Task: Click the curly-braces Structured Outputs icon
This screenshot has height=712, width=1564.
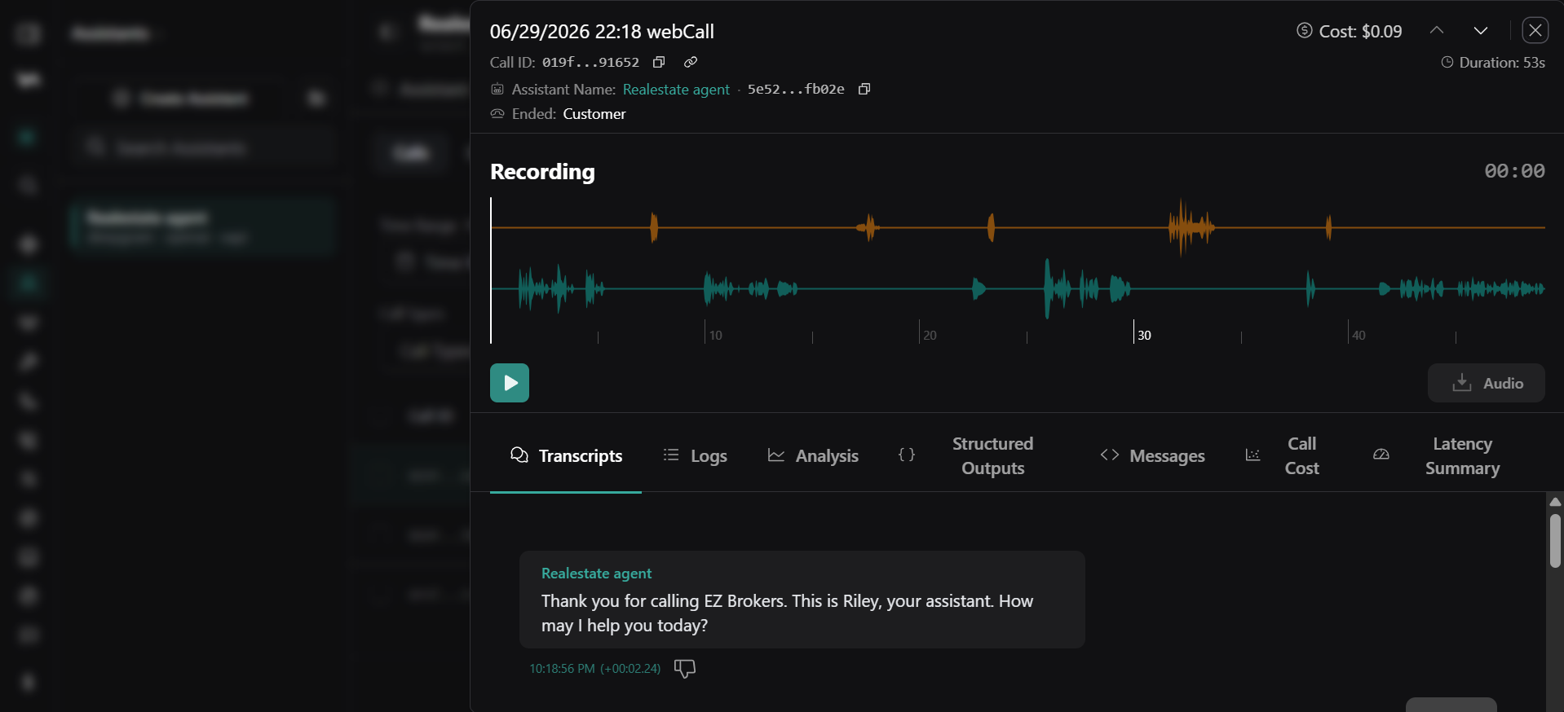Action: click(x=907, y=455)
